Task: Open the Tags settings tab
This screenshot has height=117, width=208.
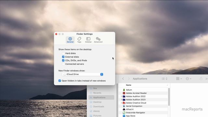Action: pyautogui.click(x=79, y=40)
